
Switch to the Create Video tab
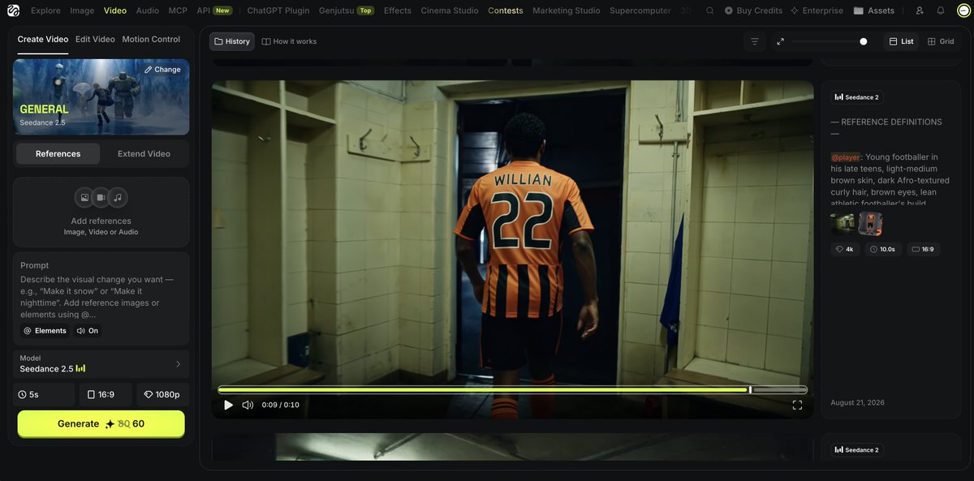(43, 39)
